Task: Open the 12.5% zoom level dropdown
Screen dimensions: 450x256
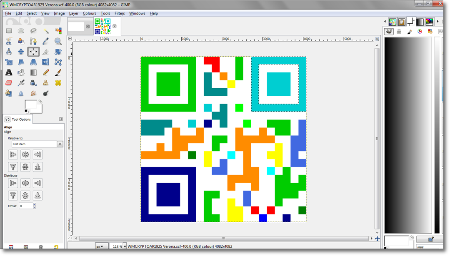Action: click(125, 246)
